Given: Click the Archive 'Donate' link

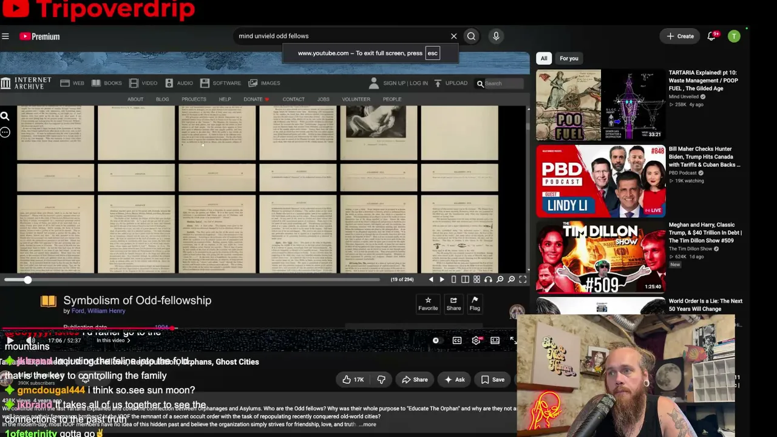Looking at the screenshot, I should tap(256, 99).
